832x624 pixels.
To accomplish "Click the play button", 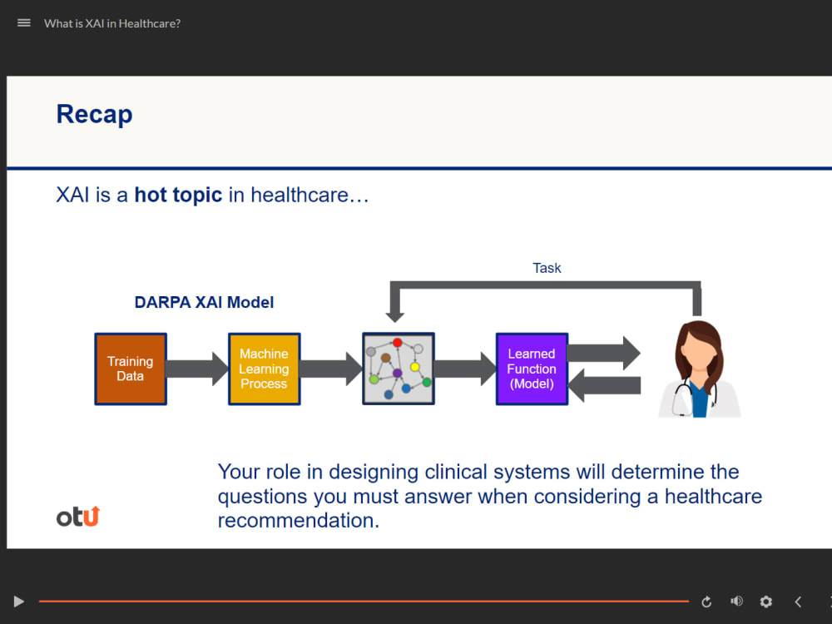I will click(18, 602).
